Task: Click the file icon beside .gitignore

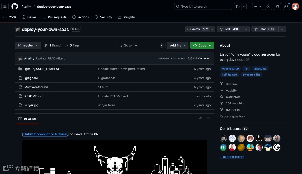Action: pos(20,78)
